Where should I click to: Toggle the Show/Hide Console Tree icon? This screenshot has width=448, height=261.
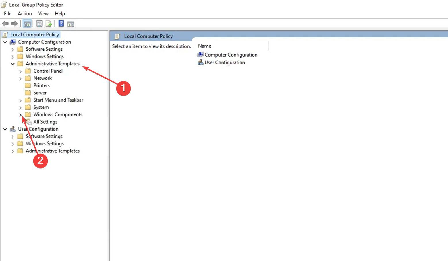pyautogui.click(x=27, y=24)
